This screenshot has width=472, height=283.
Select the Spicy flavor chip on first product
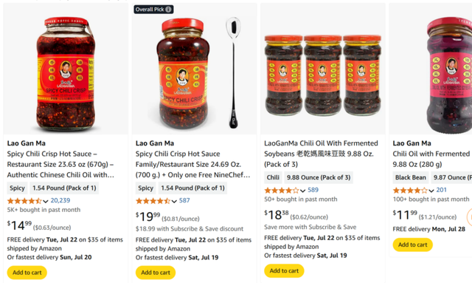point(17,188)
